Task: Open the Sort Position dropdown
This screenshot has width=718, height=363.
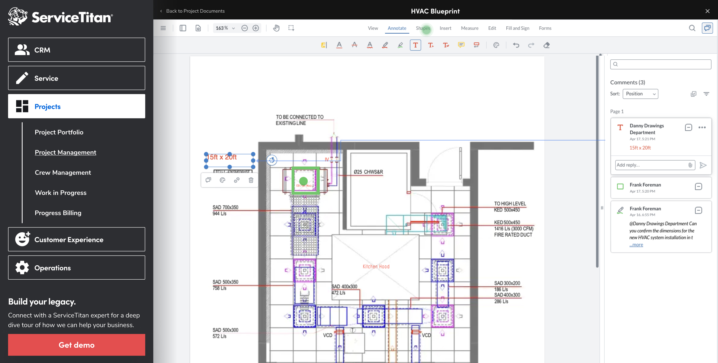Action: click(x=640, y=94)
